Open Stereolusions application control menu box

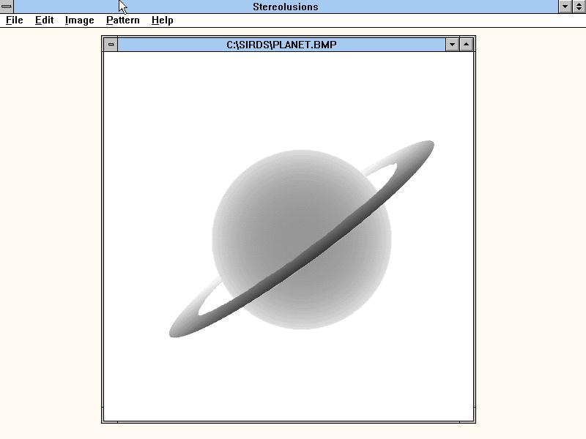[7, 7]
